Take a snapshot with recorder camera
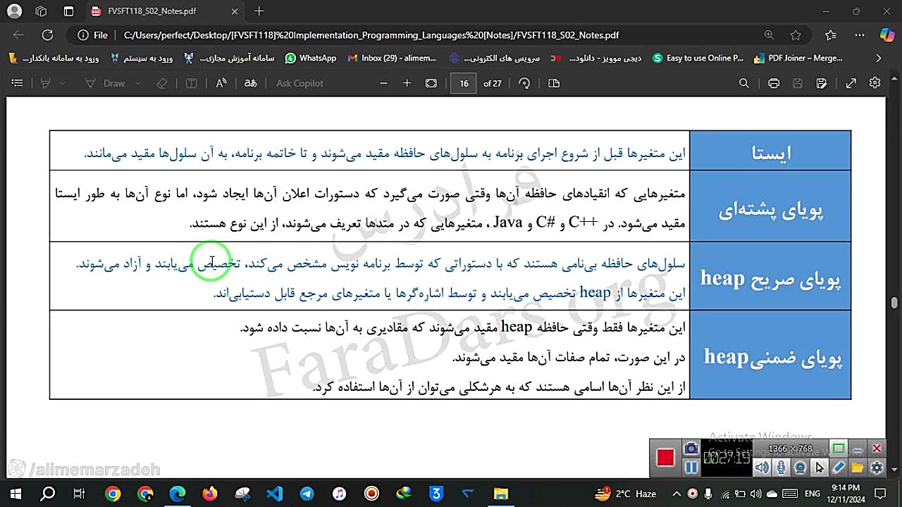The image size is (902, 507). [691, 449]
